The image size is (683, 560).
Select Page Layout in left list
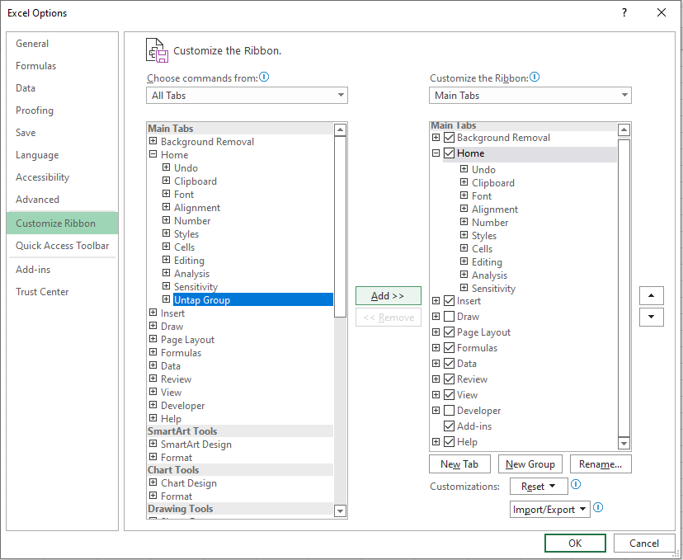[x=187, y=340]
